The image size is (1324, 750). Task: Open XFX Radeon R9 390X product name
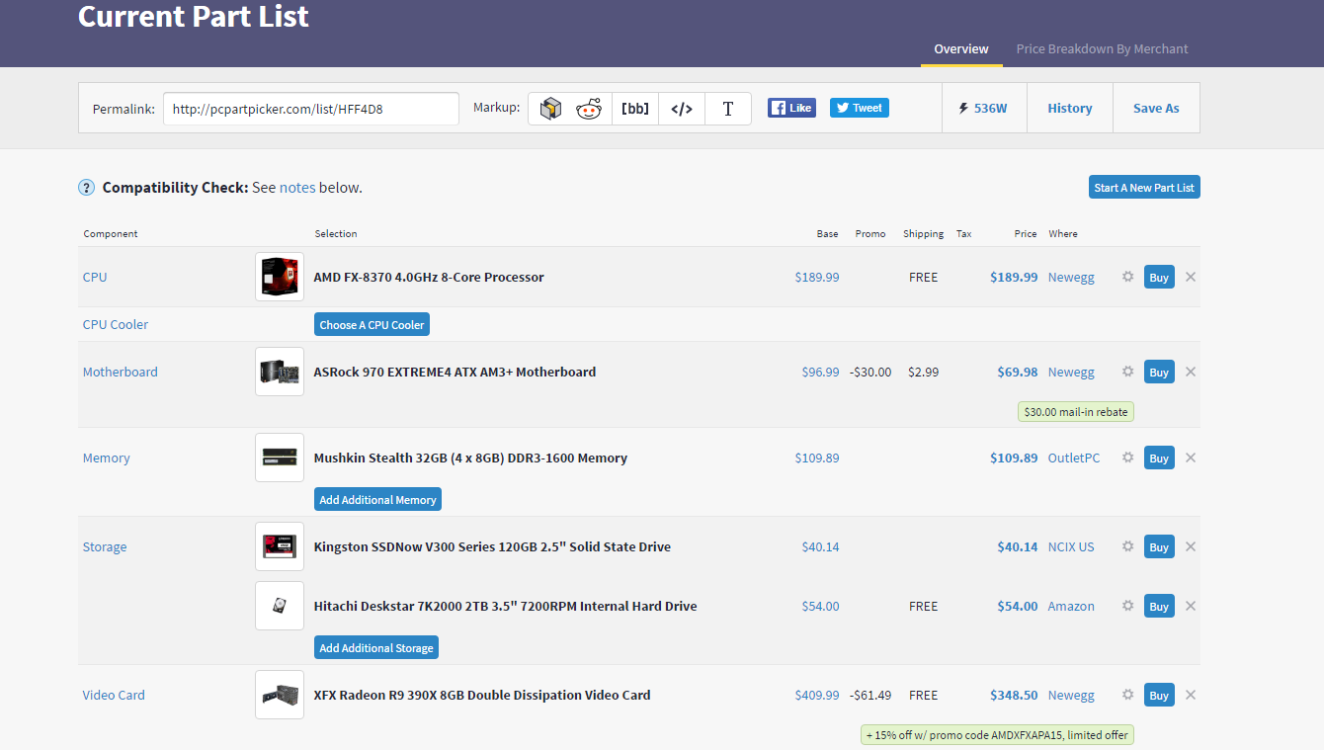click(482, 695)
